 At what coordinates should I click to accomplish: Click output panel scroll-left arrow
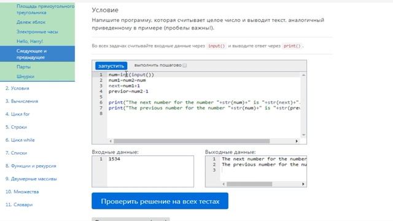pyautogui.click(x=224, y=184)
